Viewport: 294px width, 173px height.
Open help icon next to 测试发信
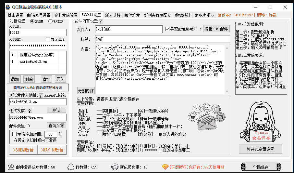(30, 111)
